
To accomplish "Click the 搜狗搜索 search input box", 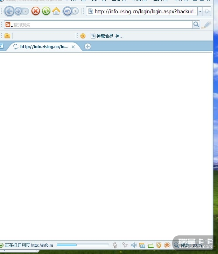I will click(x=103, y=25).
